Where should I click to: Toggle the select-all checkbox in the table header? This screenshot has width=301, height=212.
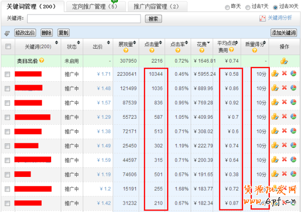pos(8,47)
